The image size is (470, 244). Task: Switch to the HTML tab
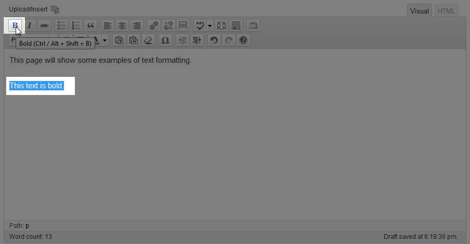(x=446, y=11)
